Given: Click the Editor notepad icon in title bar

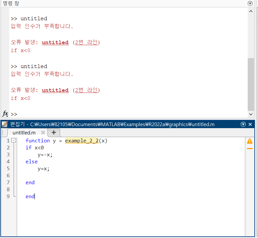Looking at the screenshot, I should click(5, 124).
